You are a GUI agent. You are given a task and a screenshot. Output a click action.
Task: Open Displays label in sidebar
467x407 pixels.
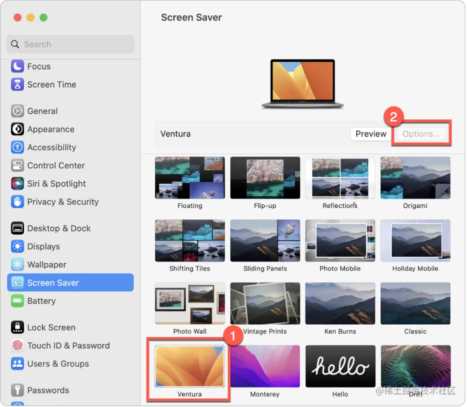coord(43,246)
